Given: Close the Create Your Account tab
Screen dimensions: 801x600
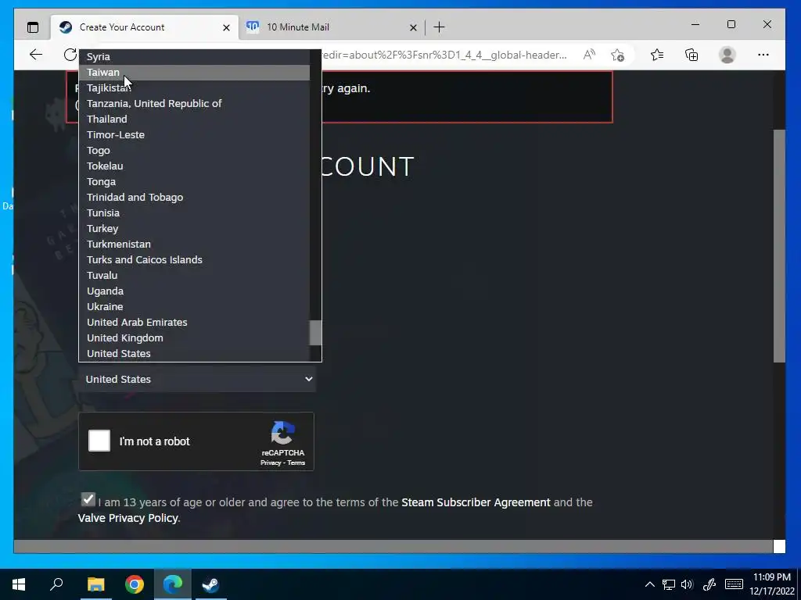Looking at the screenshot, I should pyautogui.click(x=226, y=27).
